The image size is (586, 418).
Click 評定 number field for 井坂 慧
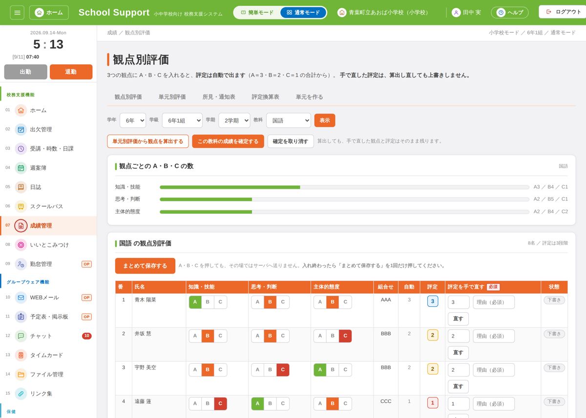click(x=459, y=336)
